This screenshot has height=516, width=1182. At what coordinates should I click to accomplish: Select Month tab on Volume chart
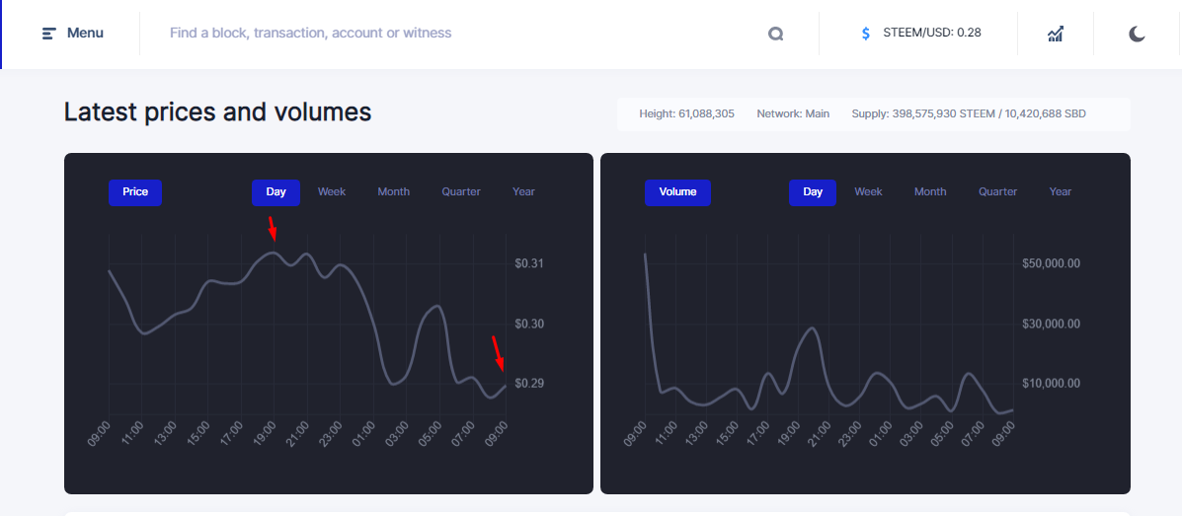coord(930,192)
